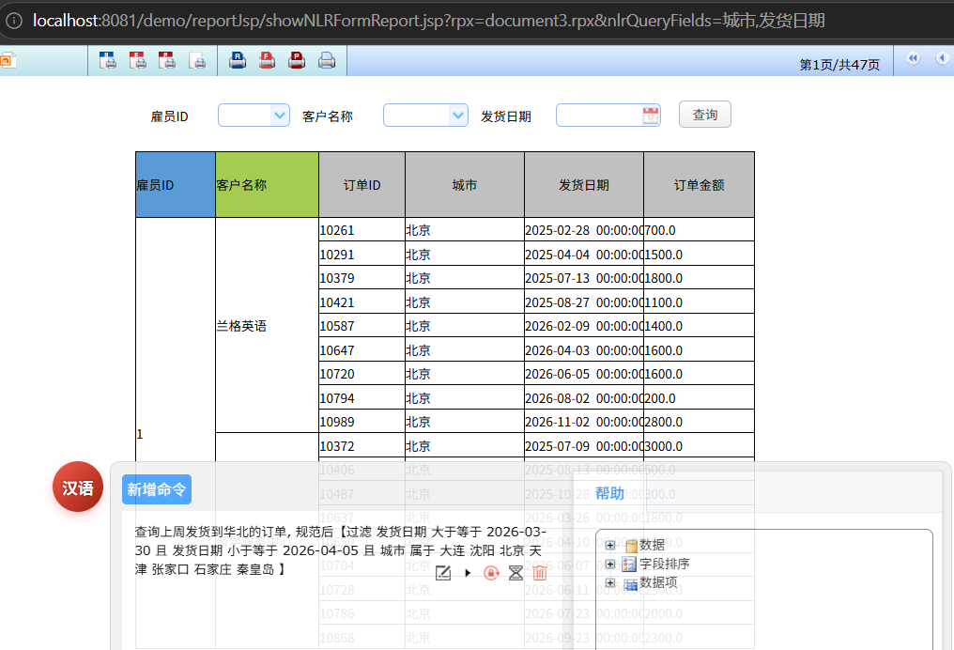This screenshot has width=954, height=650.
Task: Click the last gray printer icon in toolbar
Action: coord(326,61)
